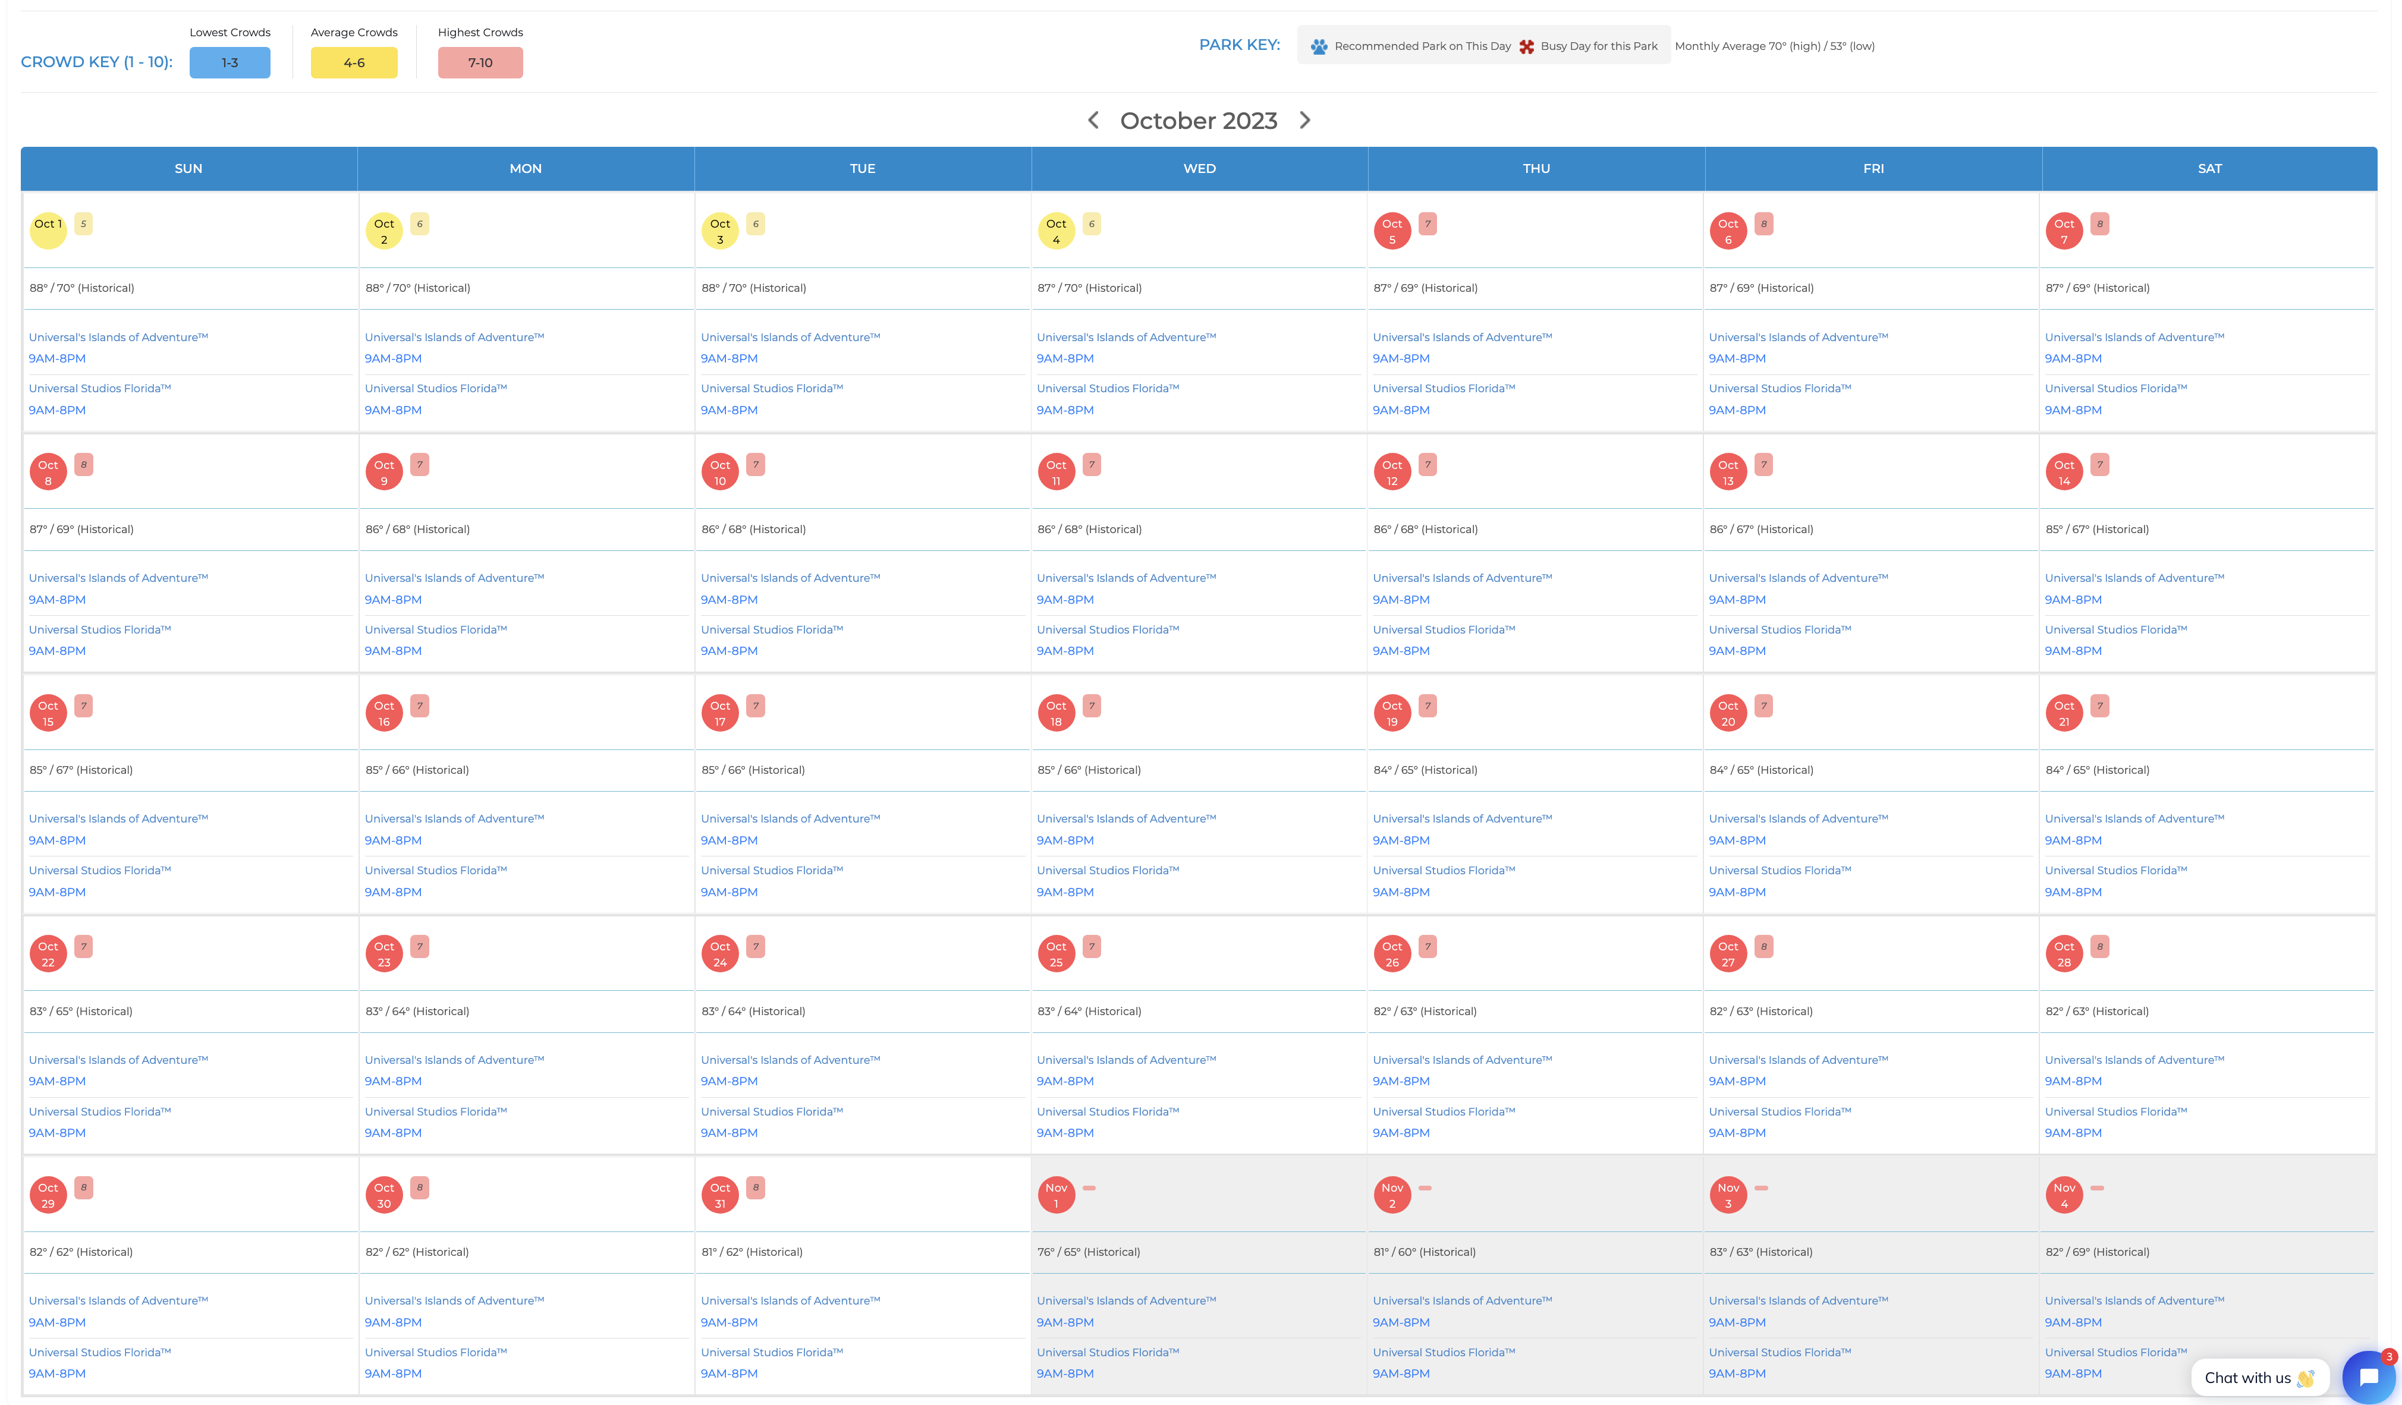Click Oct 9 temperature 86° / 68° (Historical)

point(417,530)
